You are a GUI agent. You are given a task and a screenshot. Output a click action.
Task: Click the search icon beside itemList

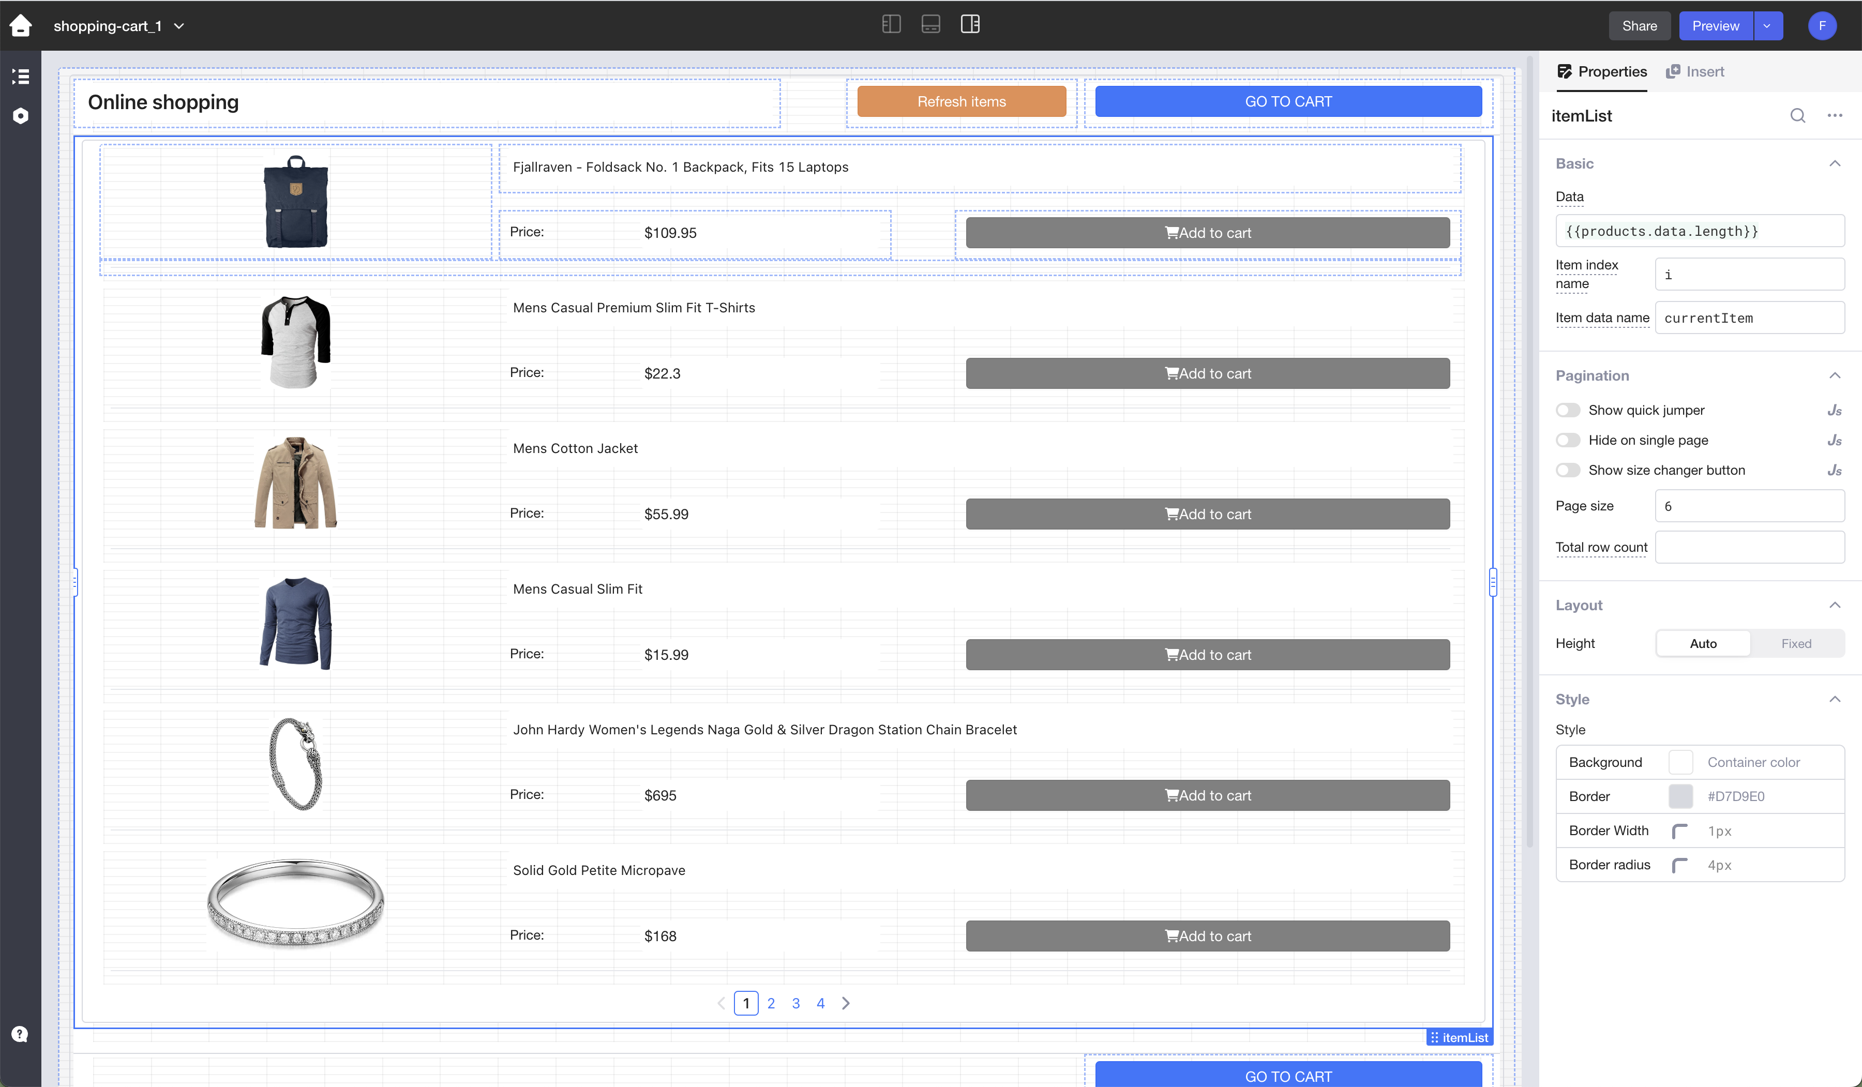coord(1797,116)
